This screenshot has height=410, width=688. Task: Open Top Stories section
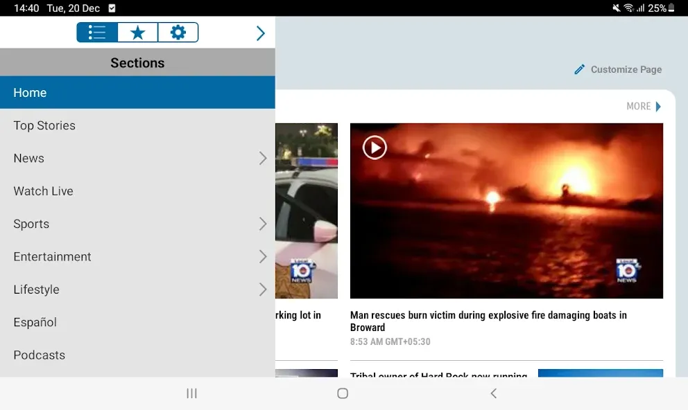click(137, 125)
